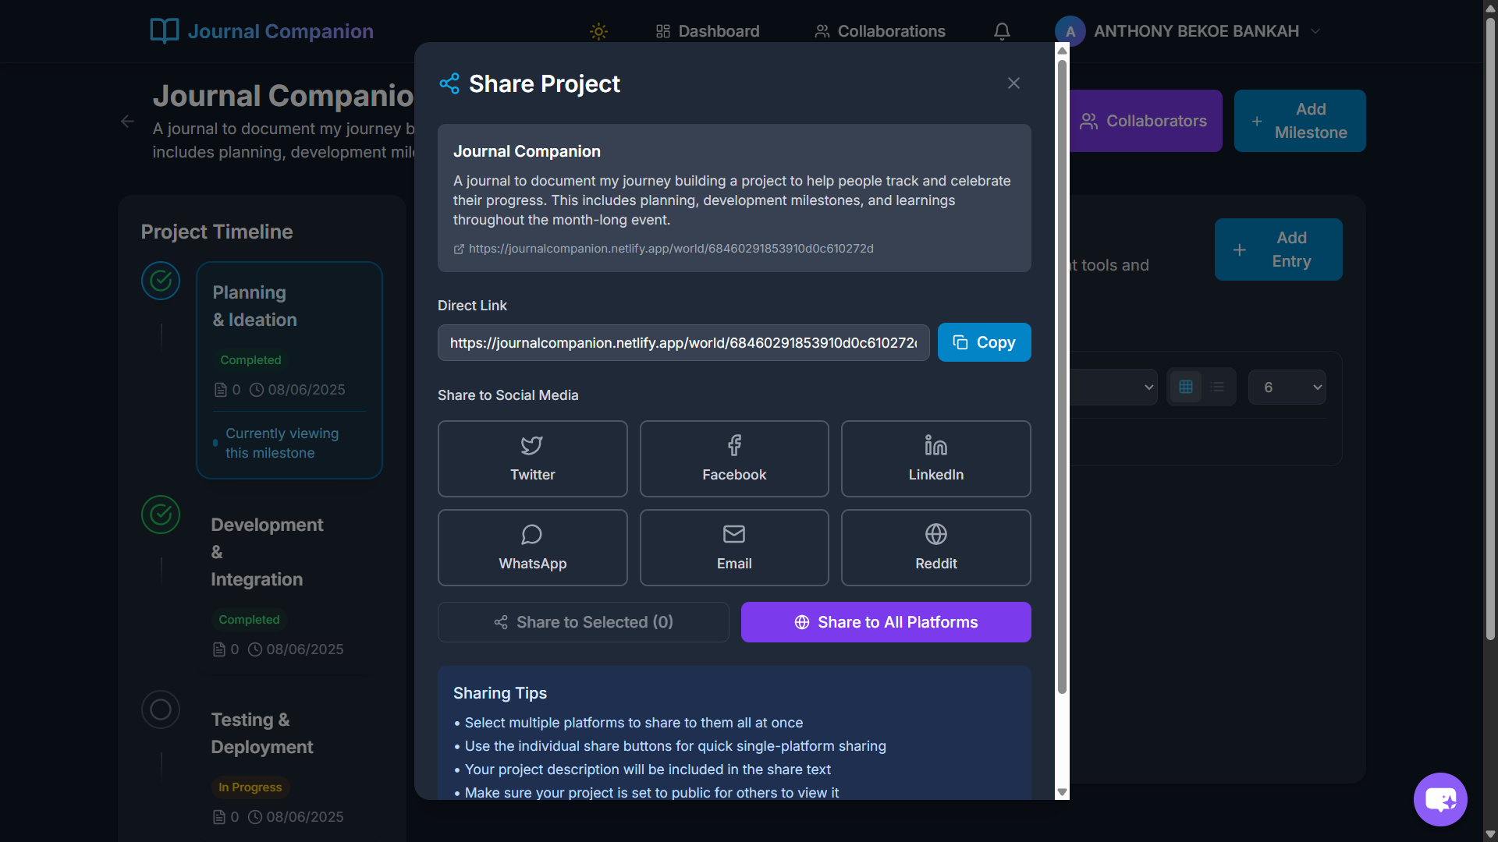Click the Twitter share icon

(532, 446)
